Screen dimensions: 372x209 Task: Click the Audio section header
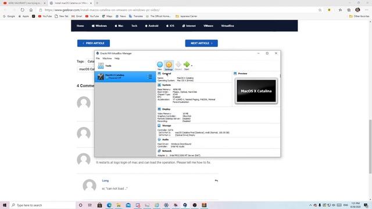click(x=165, y=139)
